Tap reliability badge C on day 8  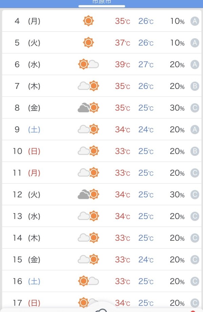[x=195, y=108]
